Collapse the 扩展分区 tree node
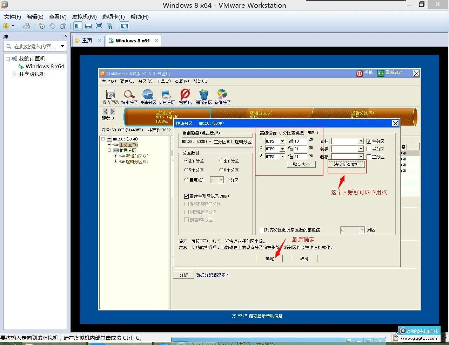 (109, 150)
